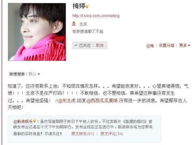Click the V badge after @新浪娱乐
The height and width of the screenshot is (145, 192).
34,121
